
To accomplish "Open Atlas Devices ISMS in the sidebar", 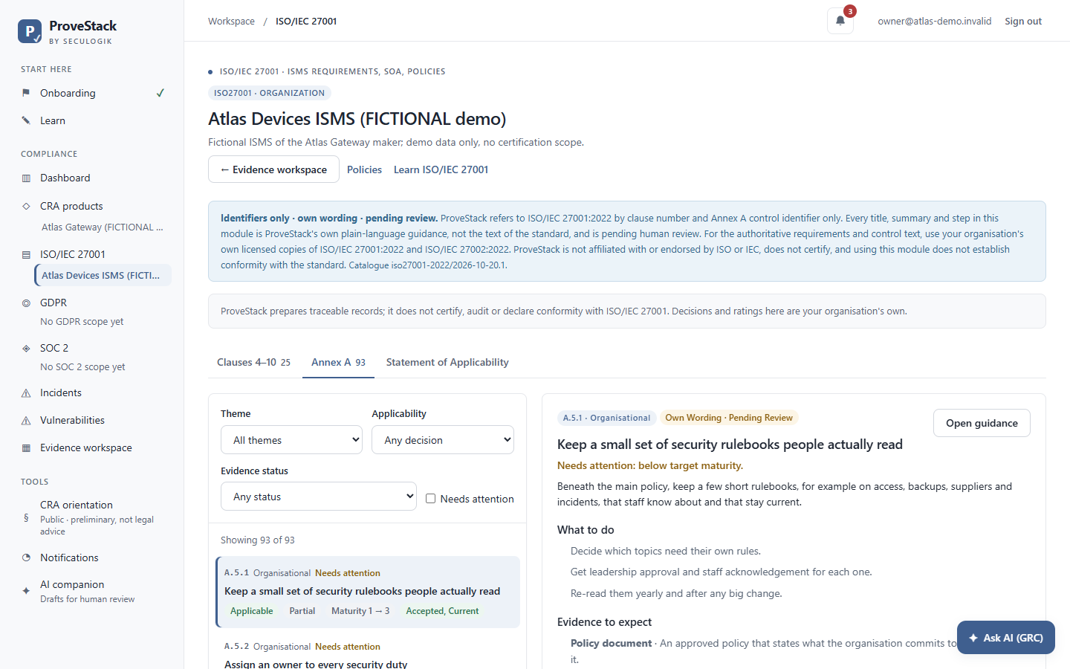I will pyautogui.click(x=103, y=275).
